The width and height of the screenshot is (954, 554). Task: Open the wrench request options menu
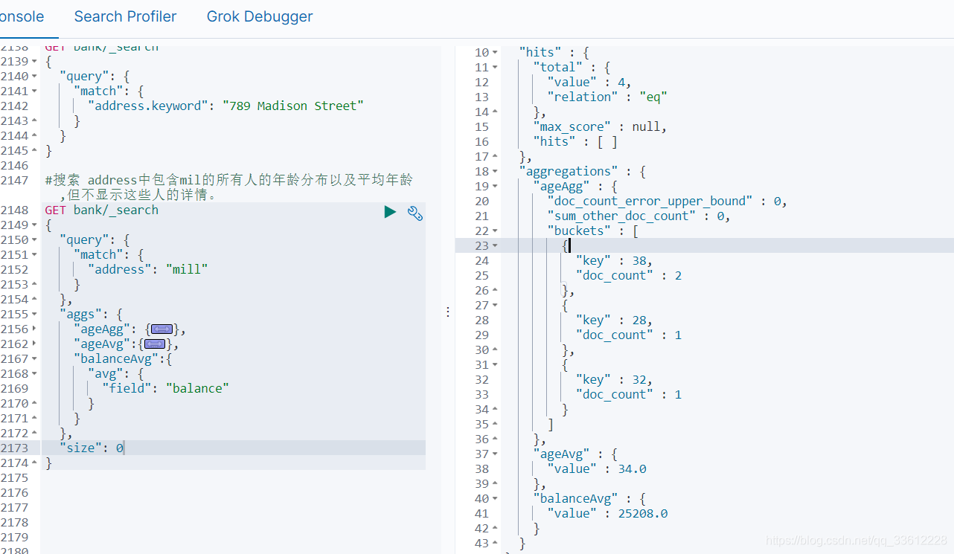(414, 213)
